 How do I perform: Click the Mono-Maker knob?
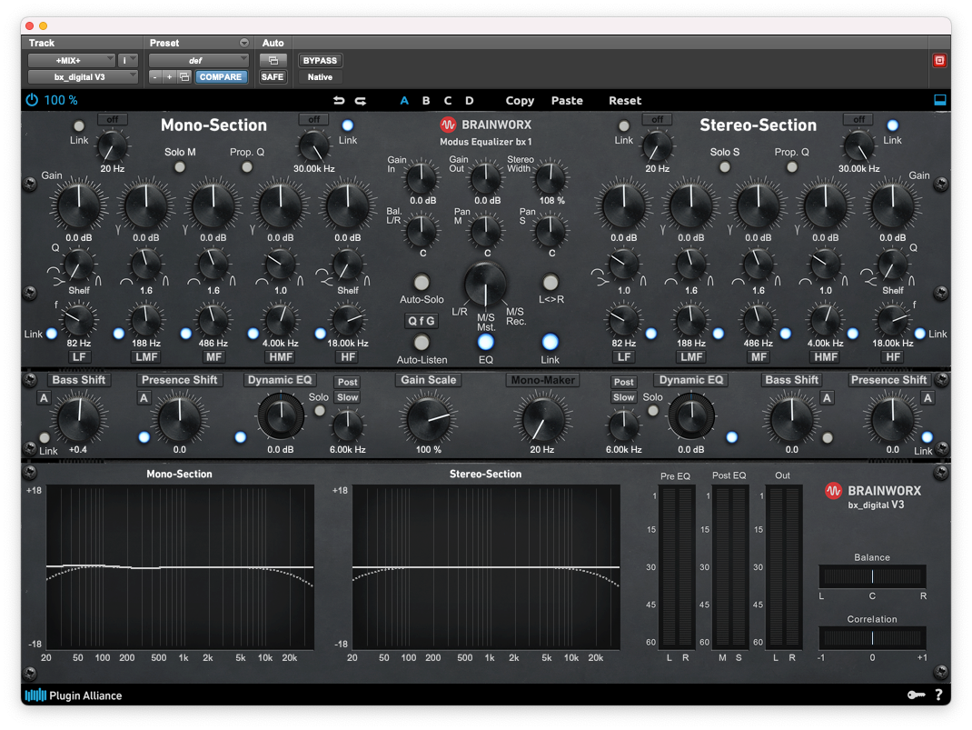coord(541,418)
